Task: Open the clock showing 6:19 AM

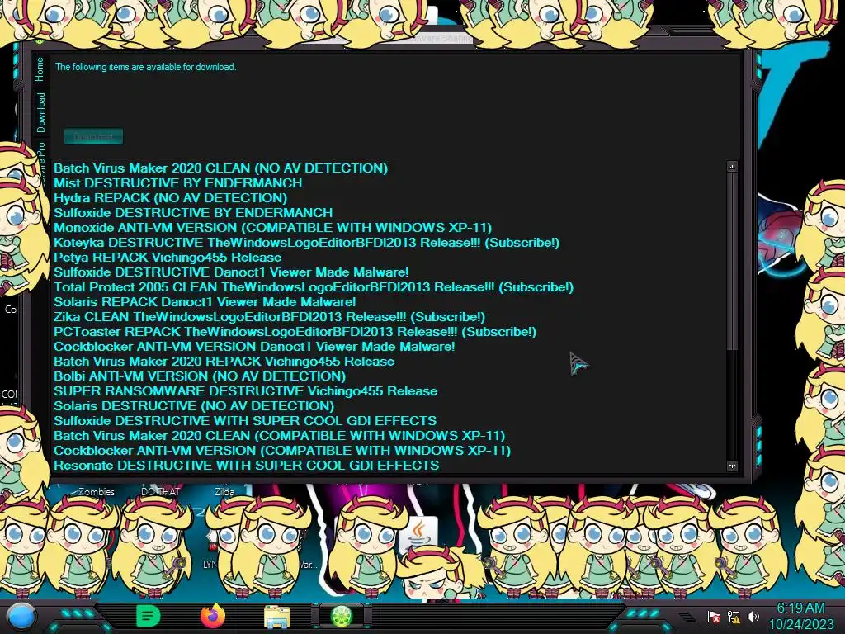Action: tap(800, 616)
